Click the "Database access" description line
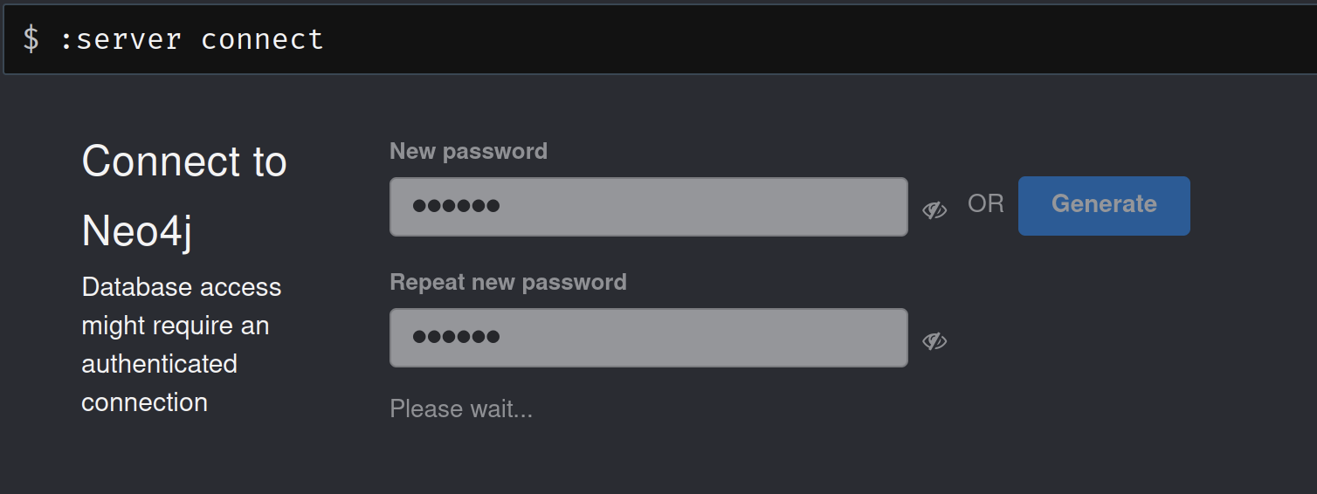1317x494 pixels. [x=181, y=287]
